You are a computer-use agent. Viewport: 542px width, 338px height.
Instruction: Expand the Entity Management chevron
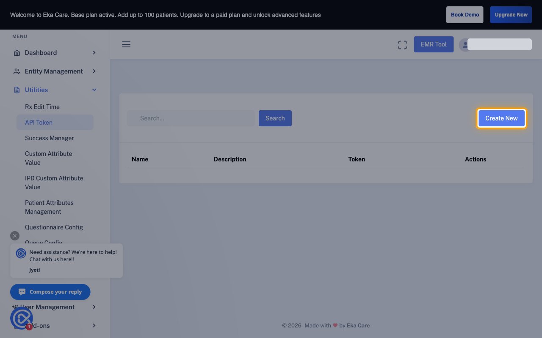tap(94, 71)
